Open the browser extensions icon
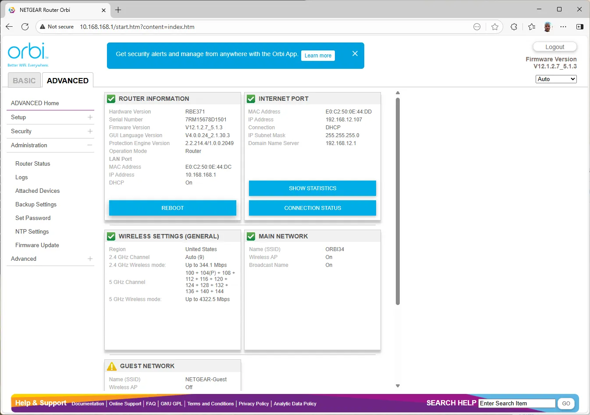Viewport: 590px width, 415px height. point(514,27)
